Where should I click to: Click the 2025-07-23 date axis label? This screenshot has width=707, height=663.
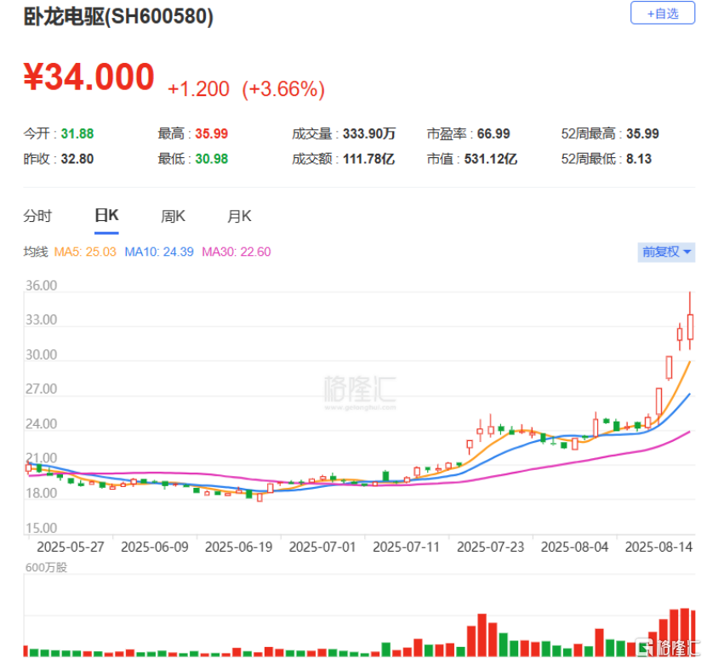point(491,547)
